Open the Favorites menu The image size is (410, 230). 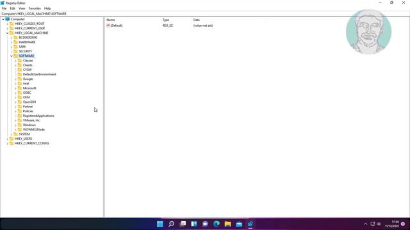(35, 8)
